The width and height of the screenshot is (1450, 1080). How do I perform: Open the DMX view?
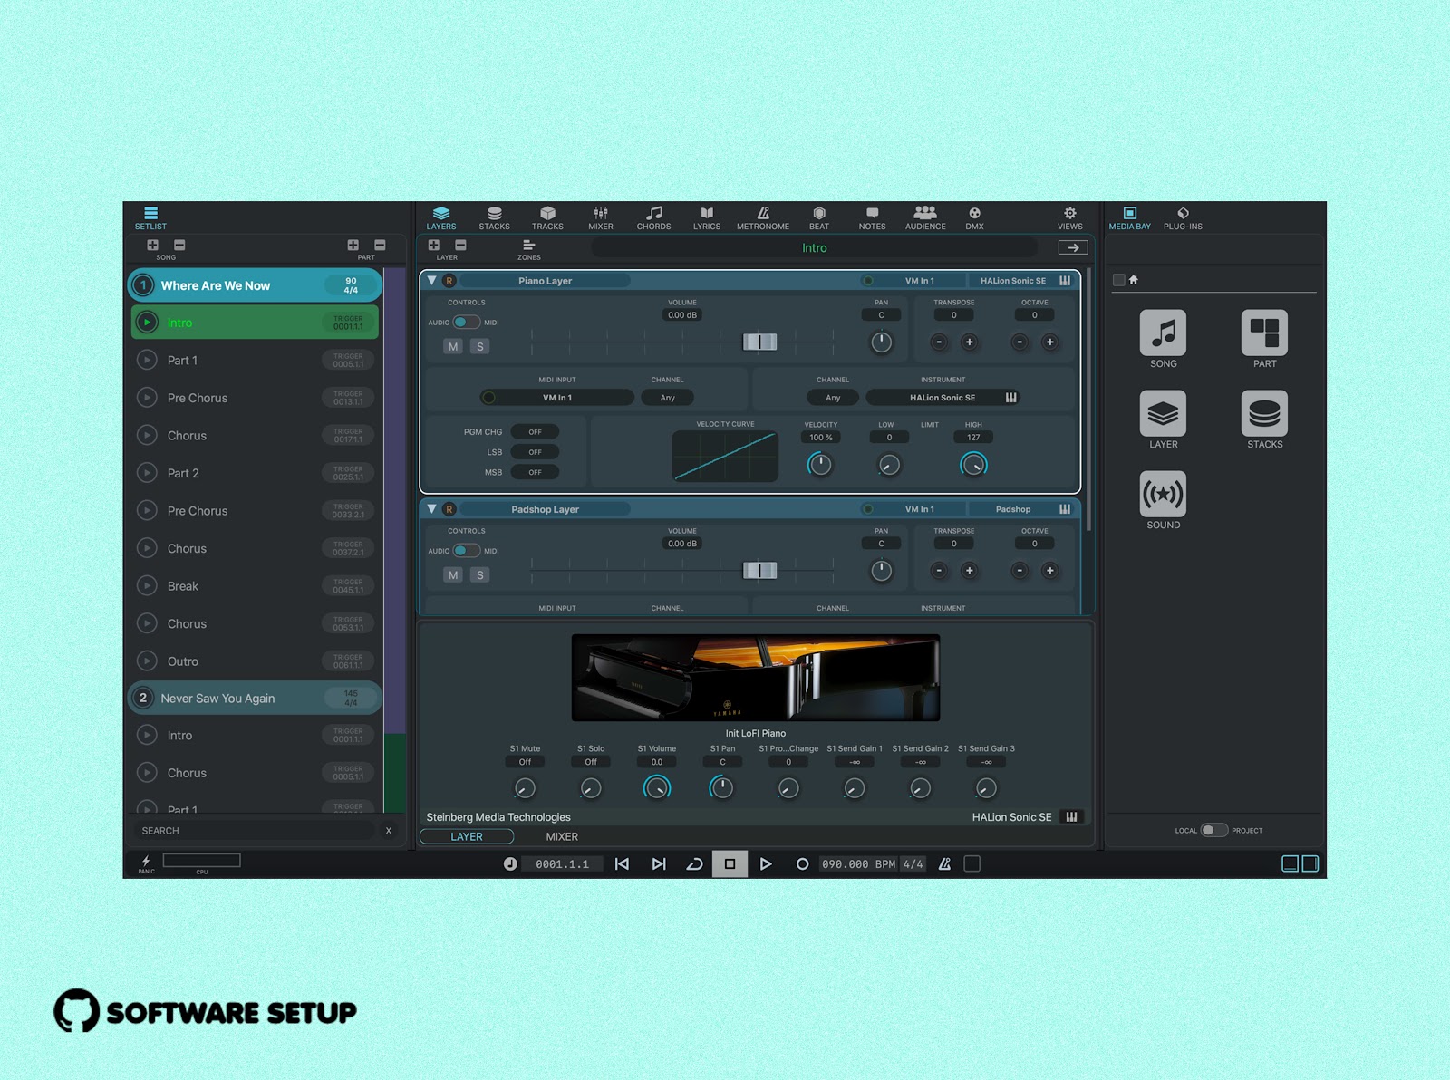(x=974, y=217)
